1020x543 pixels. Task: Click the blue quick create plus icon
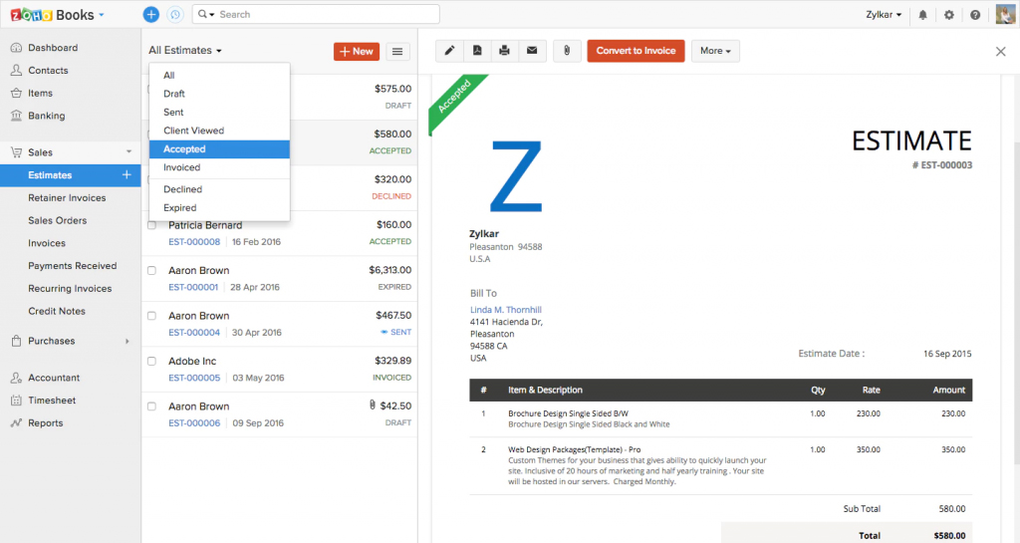coord(151,15)
